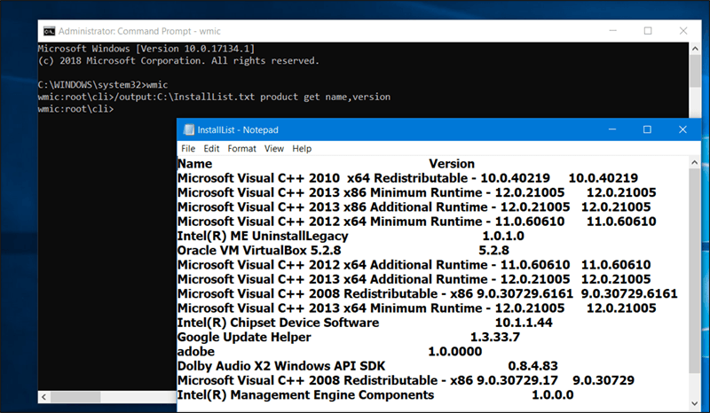710x413 pixels.
Task: Open the Format menu in Notepad
Action: [241, 148]
